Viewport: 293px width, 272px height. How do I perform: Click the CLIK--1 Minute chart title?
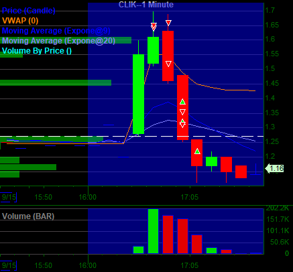coord(146,5)
